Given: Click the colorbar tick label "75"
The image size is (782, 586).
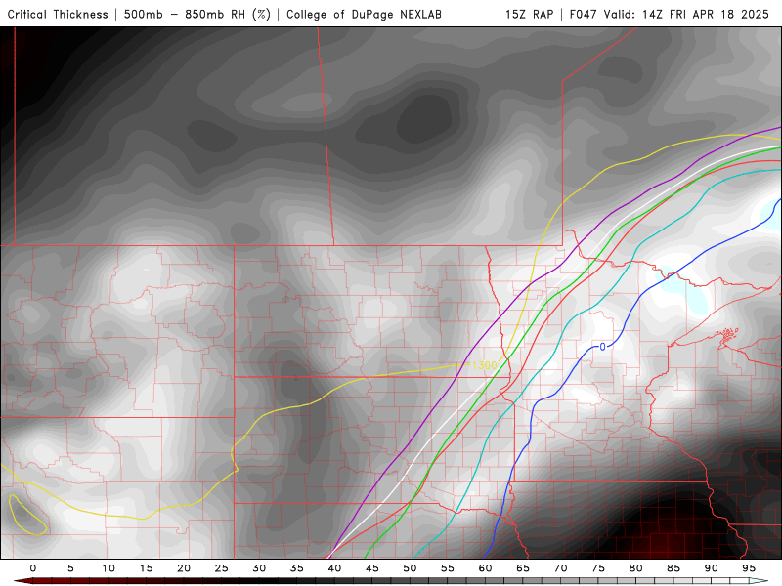Looking at the screenshot, I should (598, 568).
